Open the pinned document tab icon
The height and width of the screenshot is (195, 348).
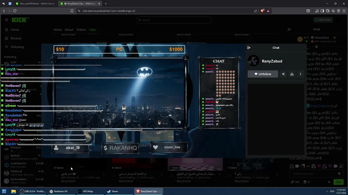tap(10, 4)
